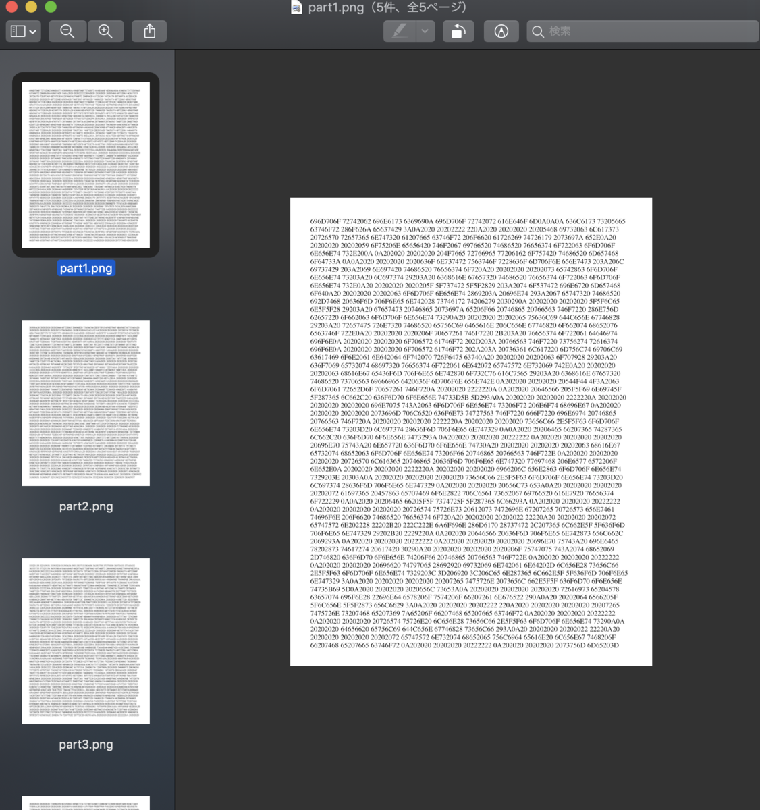Minimize the Preview window
The width and height of the screenshot is (760, 810).
tap(31, 7)
